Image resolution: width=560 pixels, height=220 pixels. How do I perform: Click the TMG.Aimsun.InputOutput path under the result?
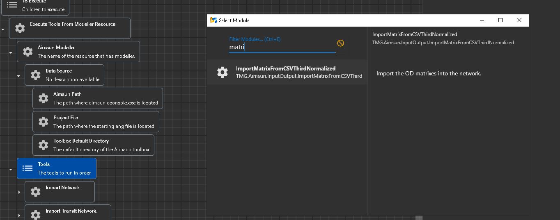[299, 76]
